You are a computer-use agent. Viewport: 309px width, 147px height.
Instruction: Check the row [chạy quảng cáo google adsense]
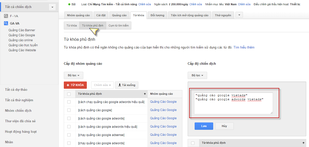(69, 135)
